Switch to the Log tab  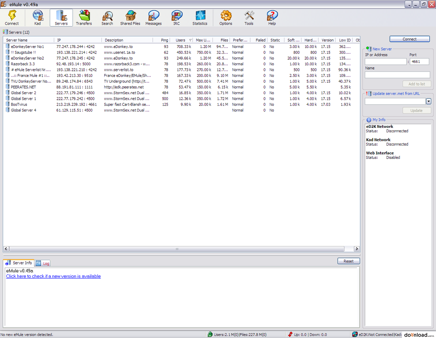(42, 263)
